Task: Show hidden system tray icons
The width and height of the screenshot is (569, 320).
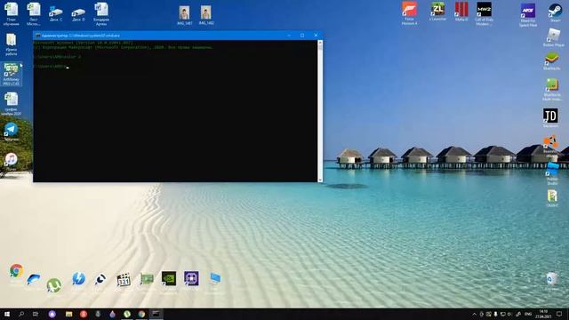Action: pyautogui.click(x=474, y=314)
